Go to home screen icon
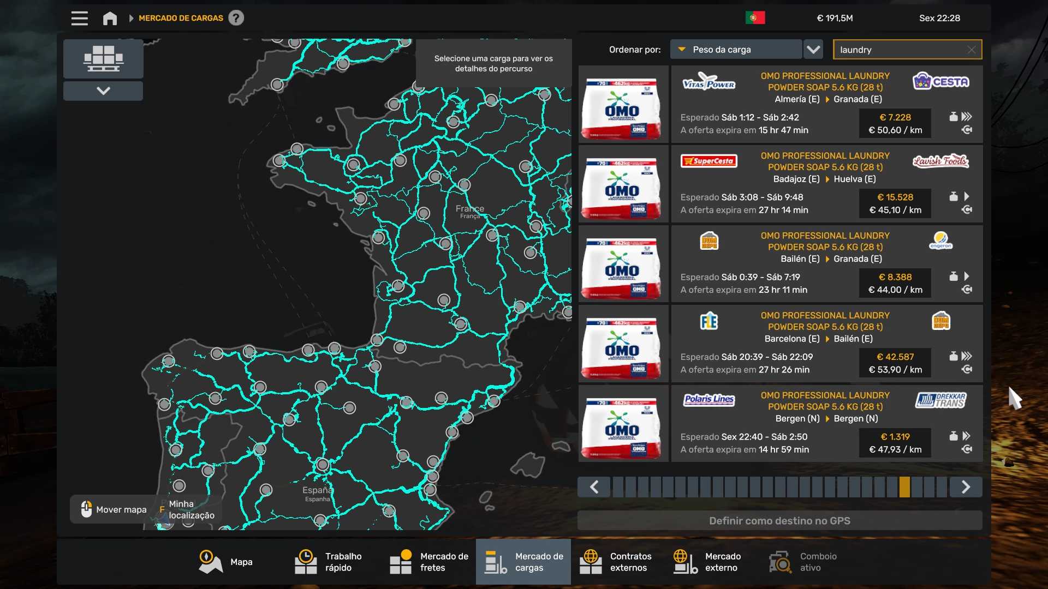1048x589 pixels. [110, 18]
